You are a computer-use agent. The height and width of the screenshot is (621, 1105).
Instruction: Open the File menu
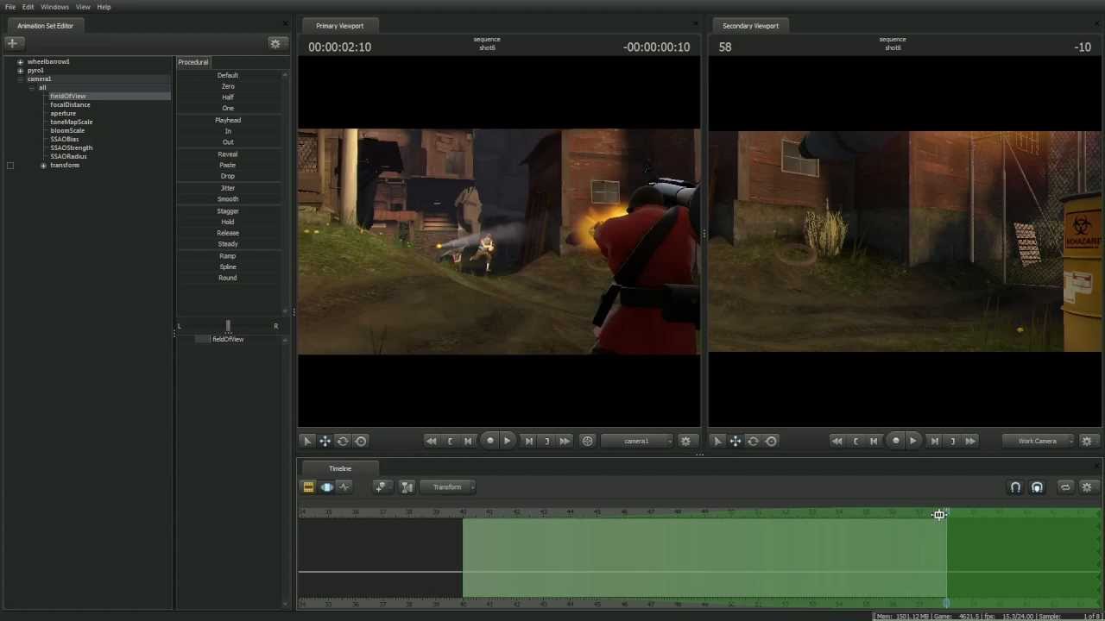point(10,7)
